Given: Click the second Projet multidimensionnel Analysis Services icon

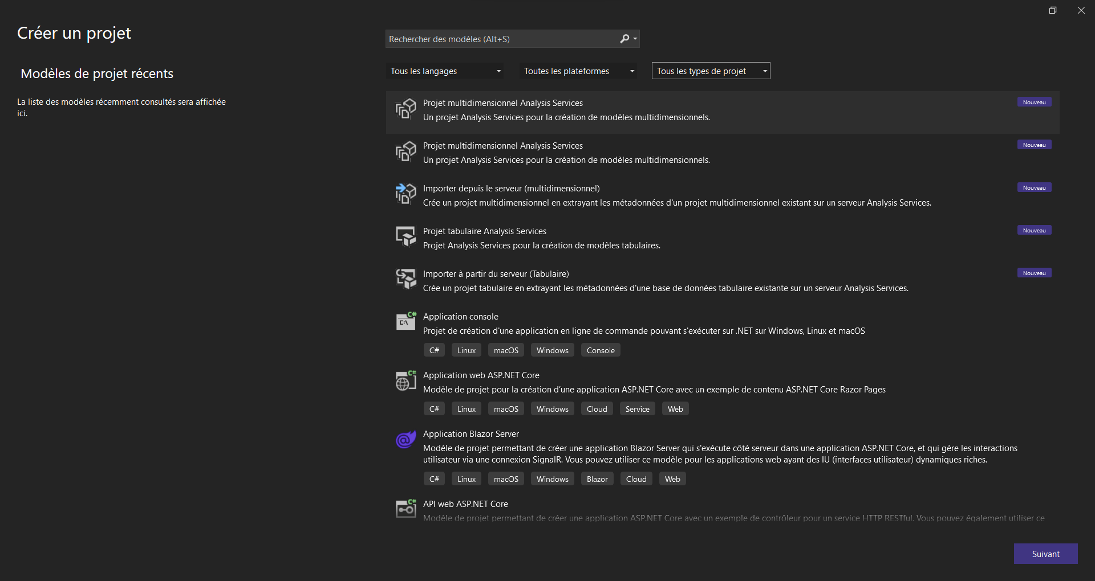Looking at the screenshot, I should [x=406, y=151].
